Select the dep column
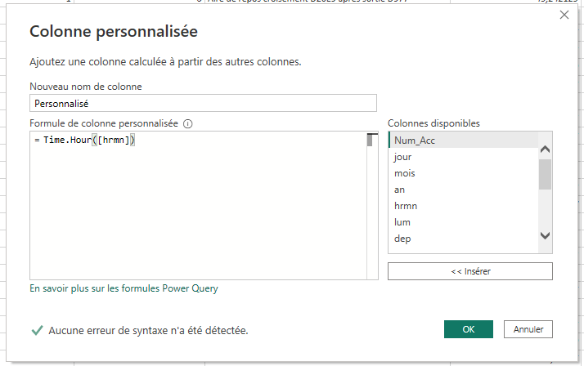 pyautogui.click(x=463, y=239)
